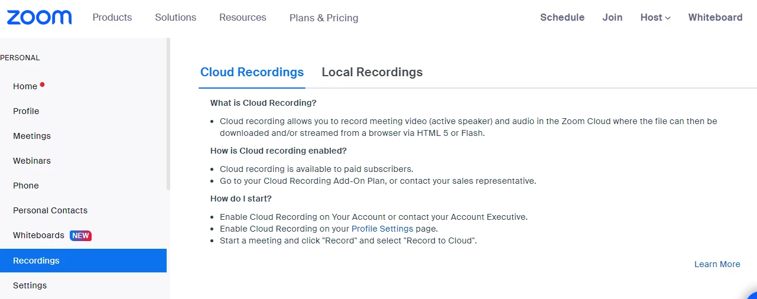The image size is (757, 299).
Task: Go to Plans & Pricing
Action: (x=324, y=18)
